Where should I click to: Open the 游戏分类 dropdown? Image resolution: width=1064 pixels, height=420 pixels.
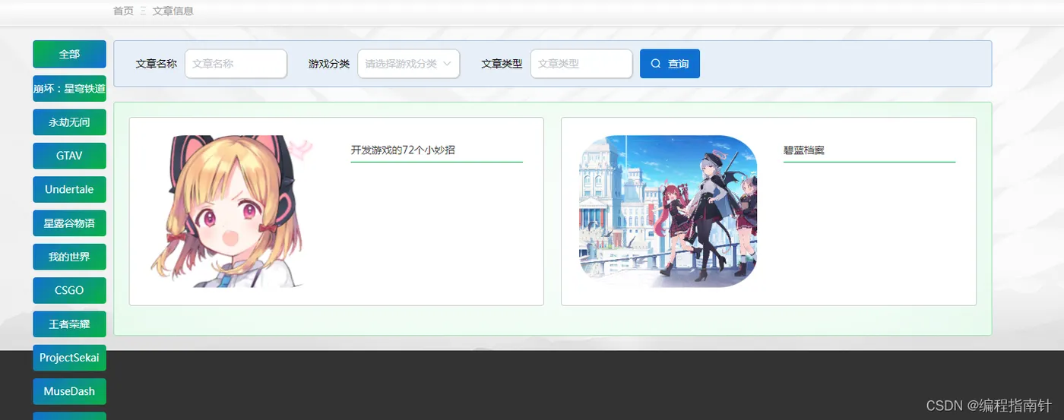(408, 64)
